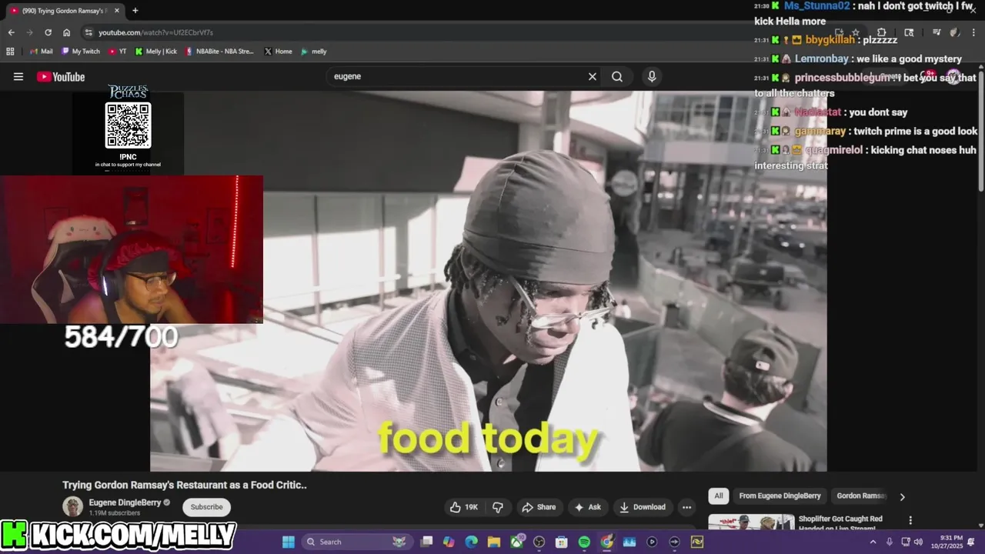985x554 pixels.
Task: Open File Explorer from the taskbar
Action: click(x=494, y=542)
